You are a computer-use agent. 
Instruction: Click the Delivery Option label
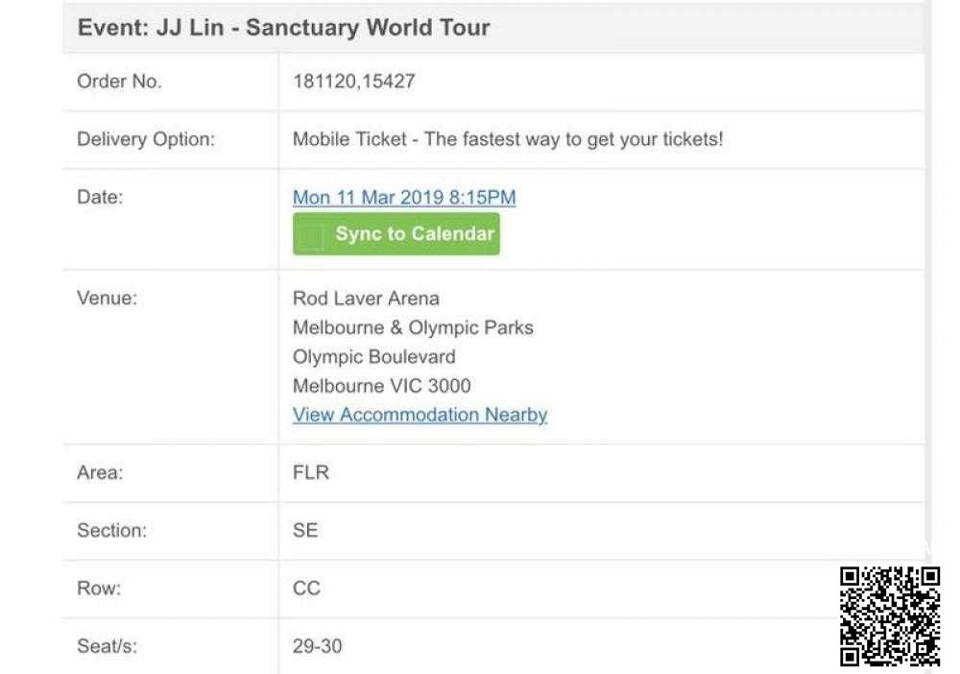point(146,139)
